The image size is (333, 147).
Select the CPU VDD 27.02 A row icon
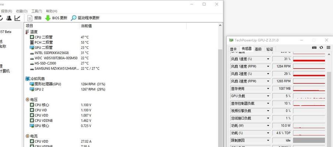(32, 141)
